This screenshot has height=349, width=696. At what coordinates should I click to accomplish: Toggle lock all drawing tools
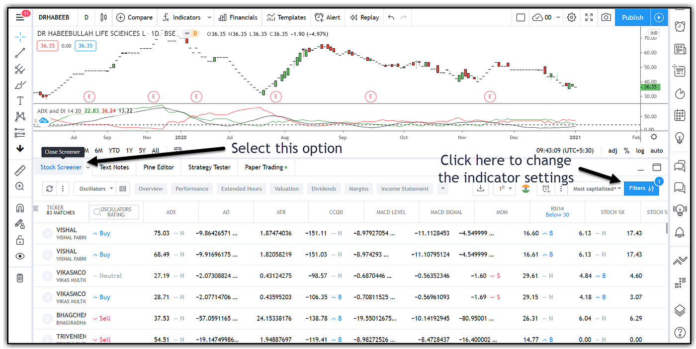[x=20, y=240]
